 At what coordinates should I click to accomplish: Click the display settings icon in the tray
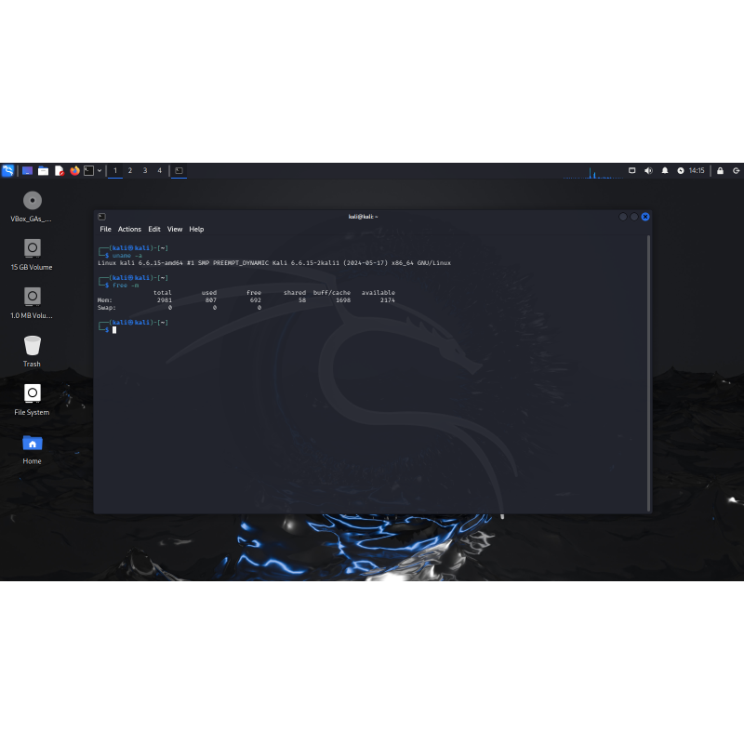[632, 171]
